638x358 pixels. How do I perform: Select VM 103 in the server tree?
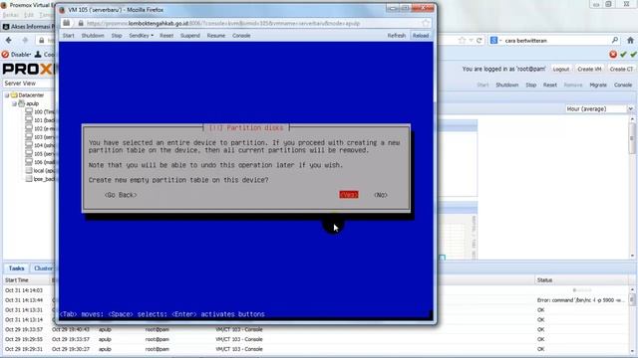[40, 137]
